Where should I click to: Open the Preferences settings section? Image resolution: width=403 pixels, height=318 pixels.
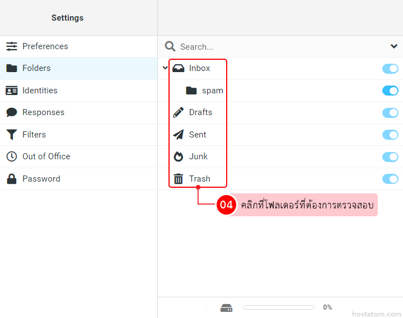[x=45, y=46]
